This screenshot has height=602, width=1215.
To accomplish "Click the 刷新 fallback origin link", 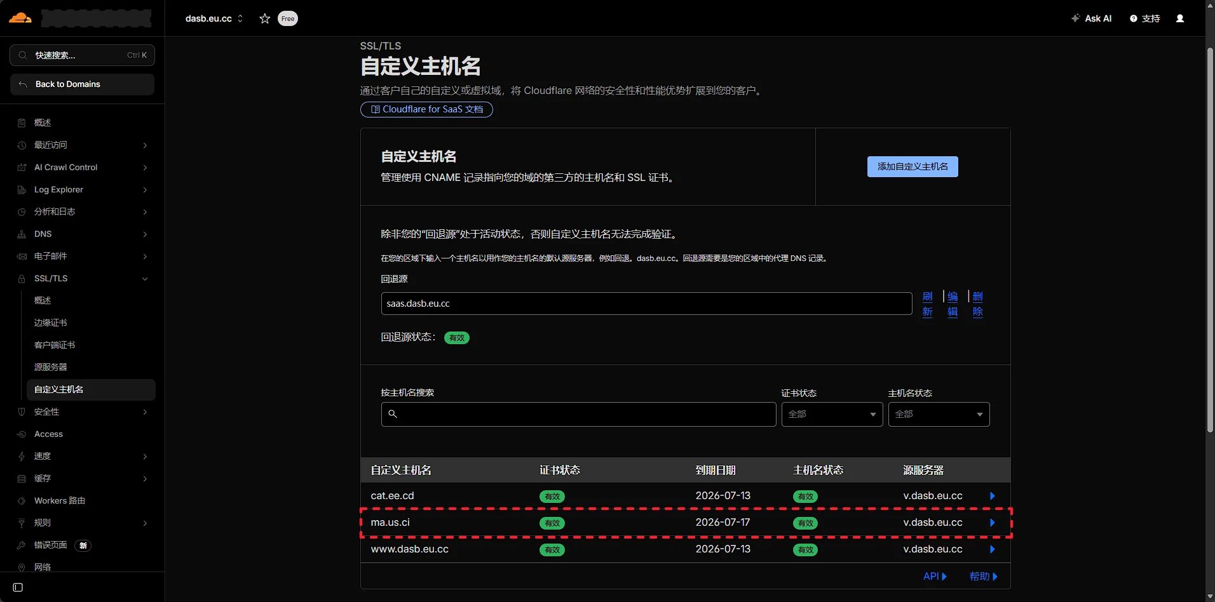I will pos(928,304).
